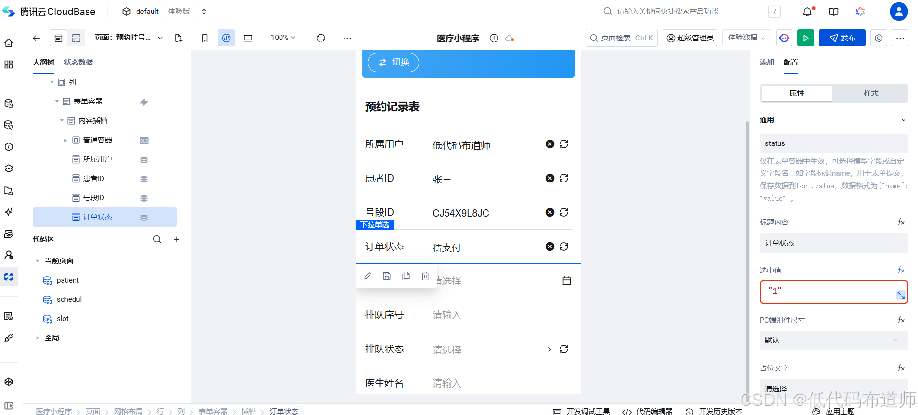
Task: Click the 页面检索 search box
Action: click(x=622, y=38)
